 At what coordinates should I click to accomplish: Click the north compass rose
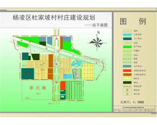pyautogui.click(x=97, y=42)
